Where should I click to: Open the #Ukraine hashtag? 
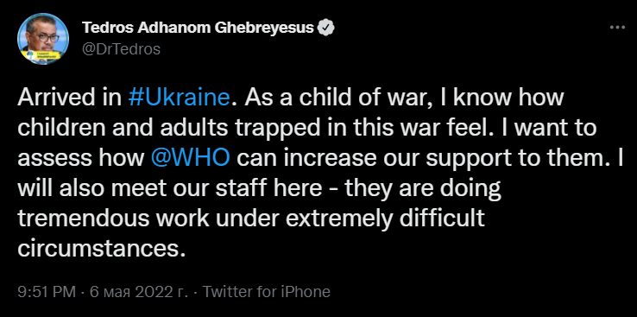pos(179,98)
